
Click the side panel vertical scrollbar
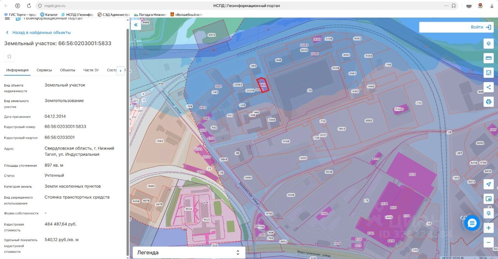click(128, 140)
